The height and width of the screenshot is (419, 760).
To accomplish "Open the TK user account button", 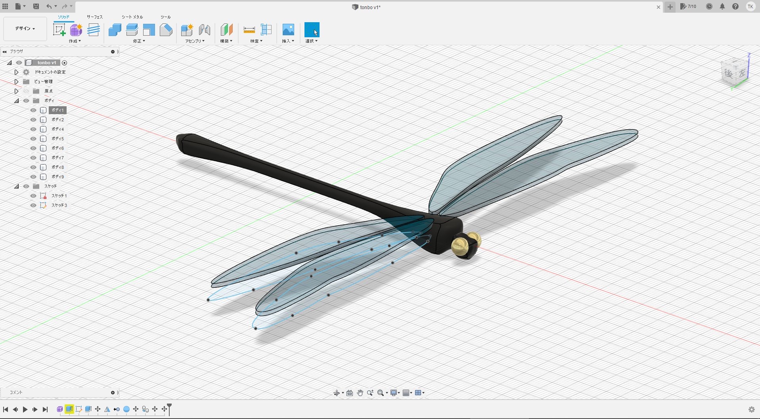I will point(750,6).
